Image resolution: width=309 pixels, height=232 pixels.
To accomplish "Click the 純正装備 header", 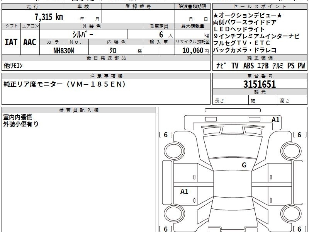I will pyautogui.click(x=260, y=58).
